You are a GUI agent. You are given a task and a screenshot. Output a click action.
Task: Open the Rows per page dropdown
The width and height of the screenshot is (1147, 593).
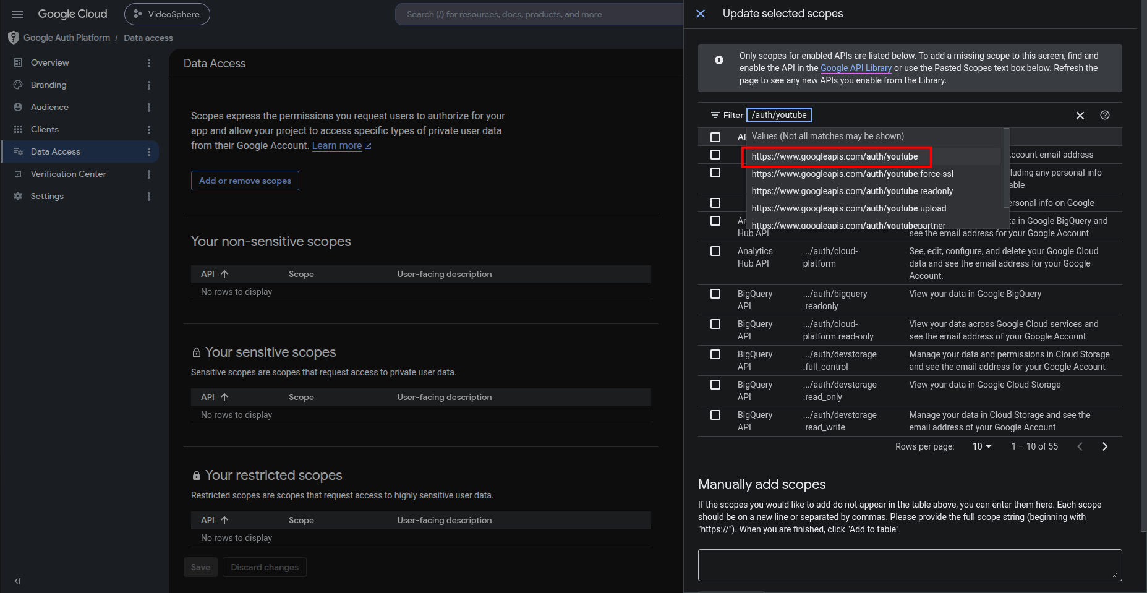click(982, 446)
